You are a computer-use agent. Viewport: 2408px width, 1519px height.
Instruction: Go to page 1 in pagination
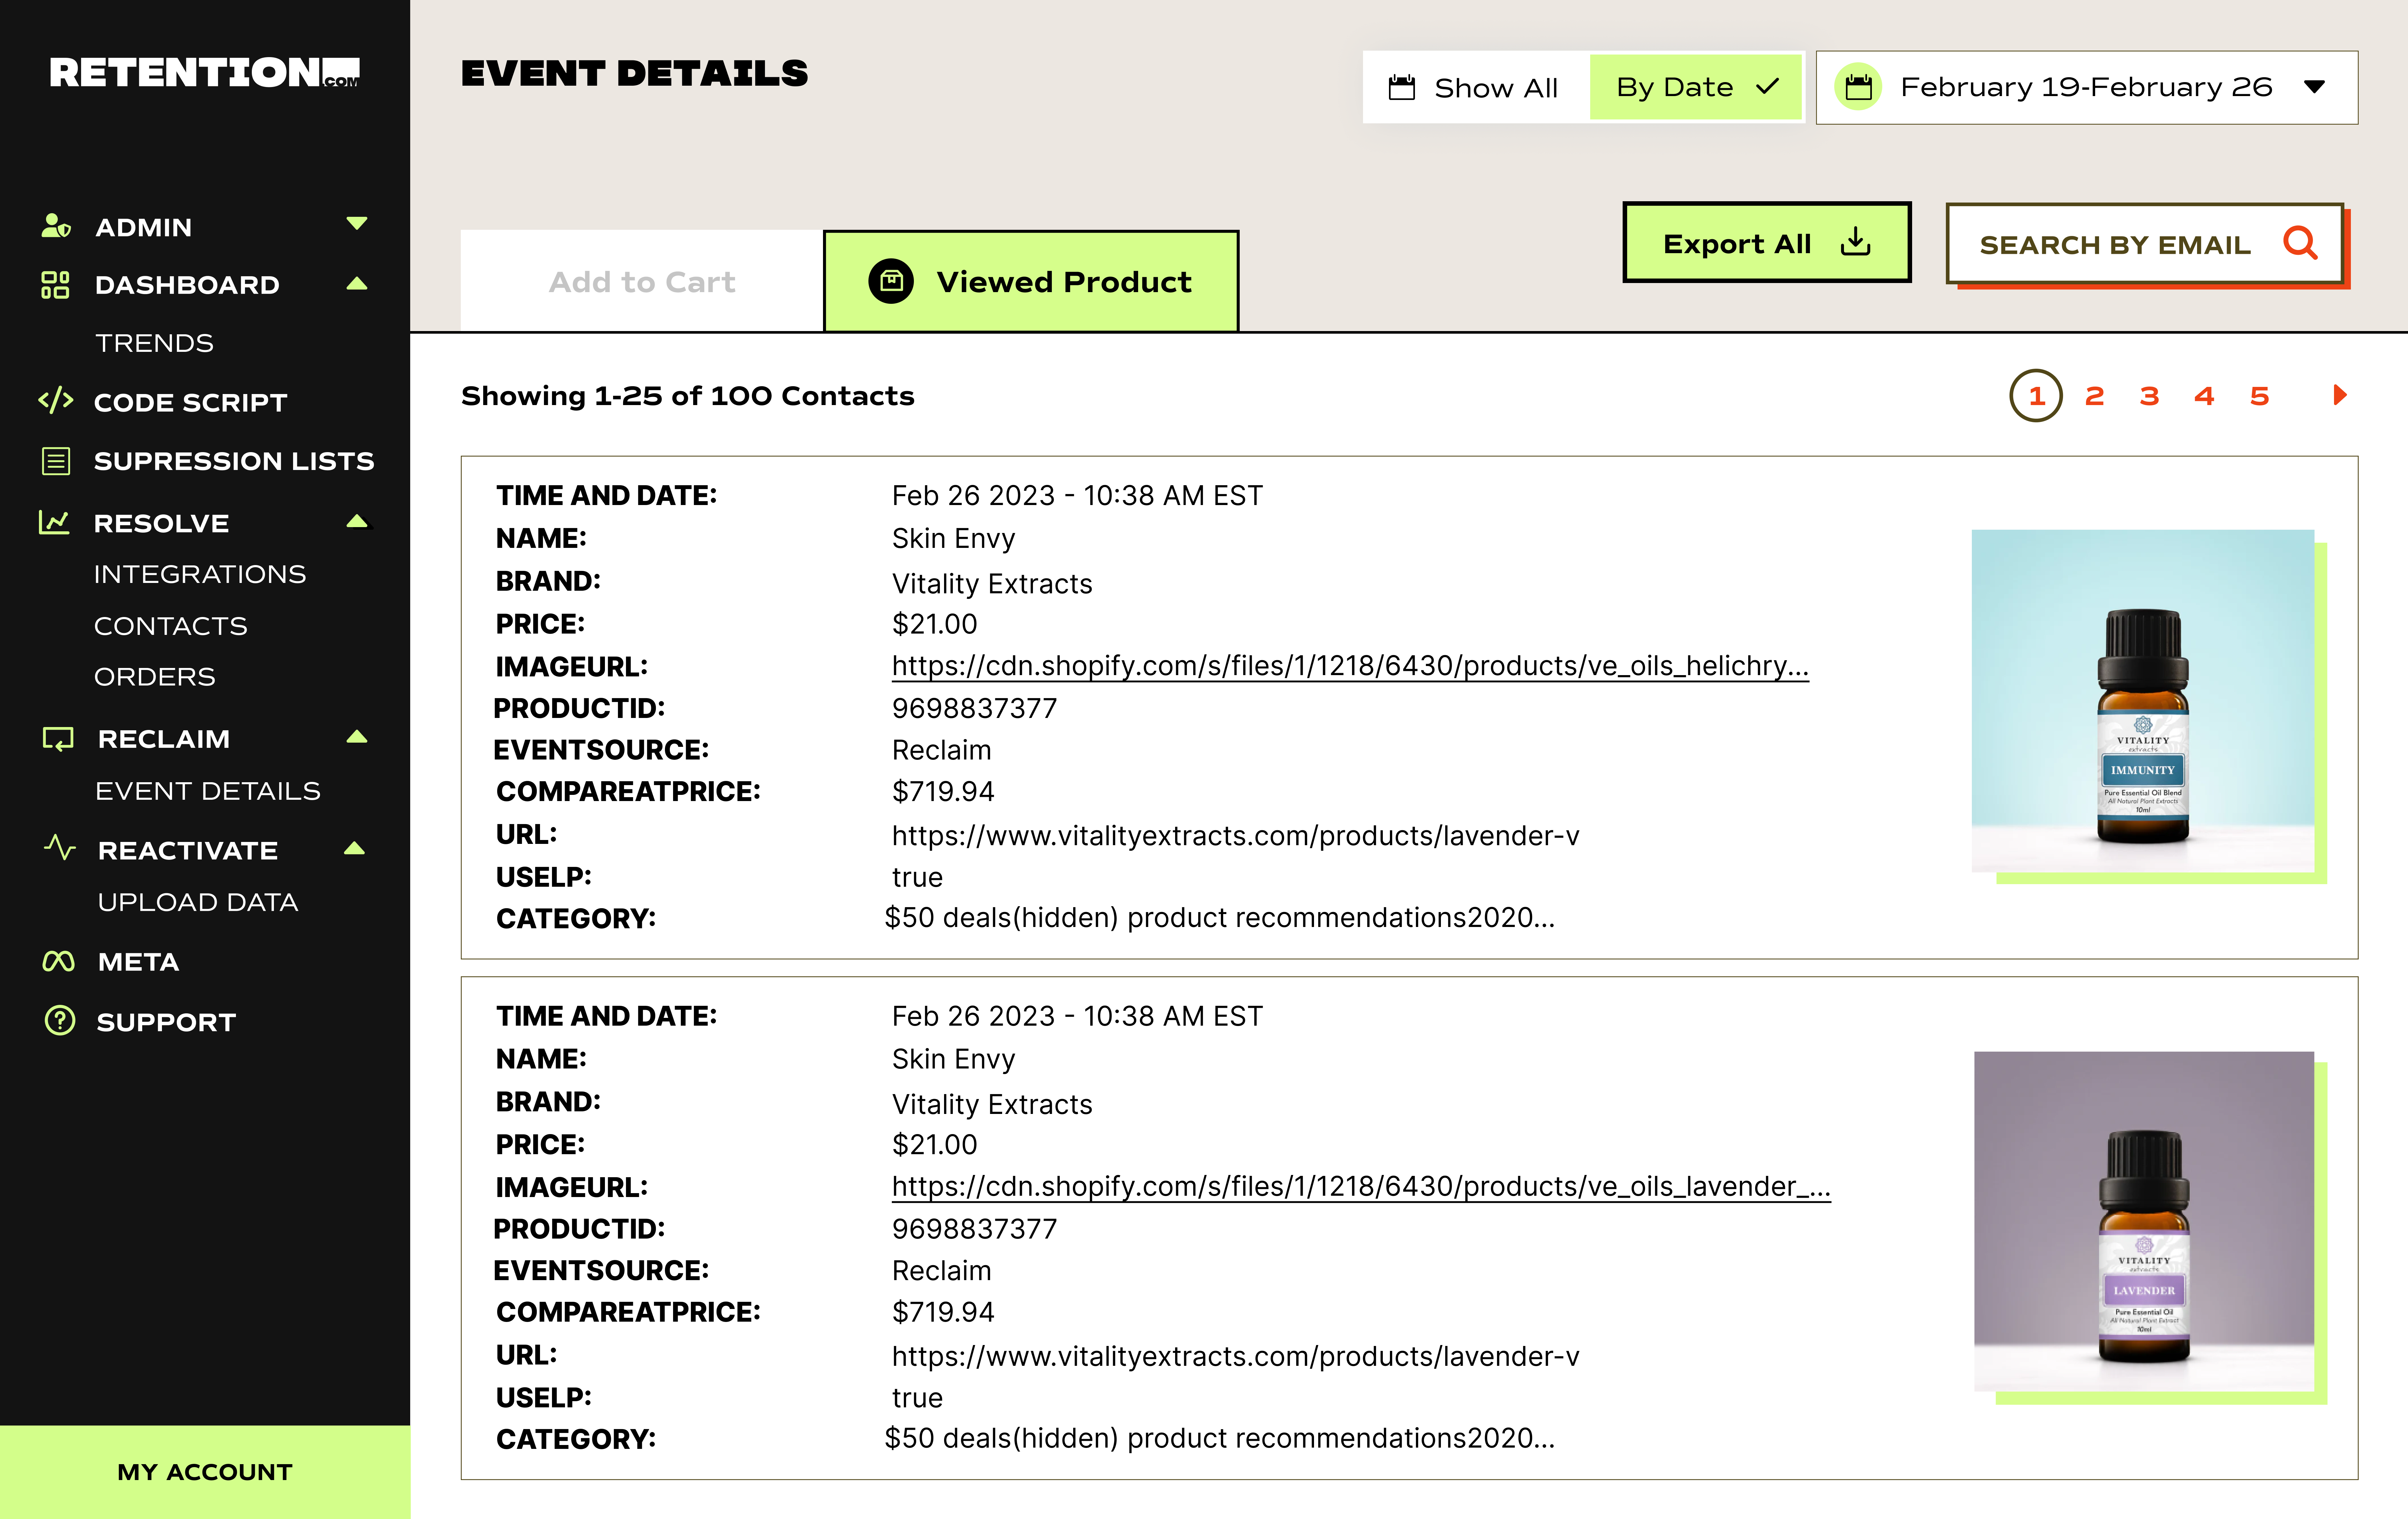point(2036,396)
